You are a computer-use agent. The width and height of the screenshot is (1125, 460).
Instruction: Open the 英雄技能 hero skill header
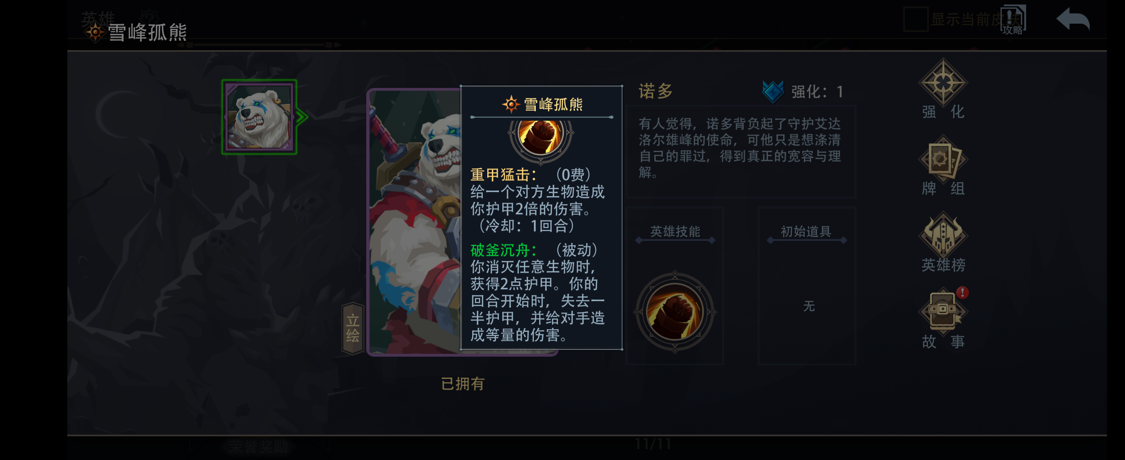pyautogui.click(x=675, y=231)
